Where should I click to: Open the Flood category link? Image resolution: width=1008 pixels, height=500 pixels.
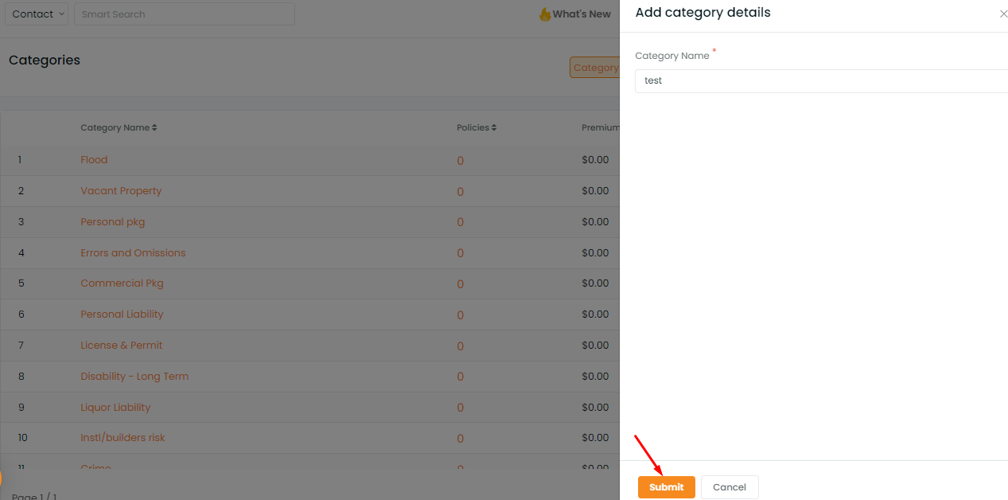[94, 160]
